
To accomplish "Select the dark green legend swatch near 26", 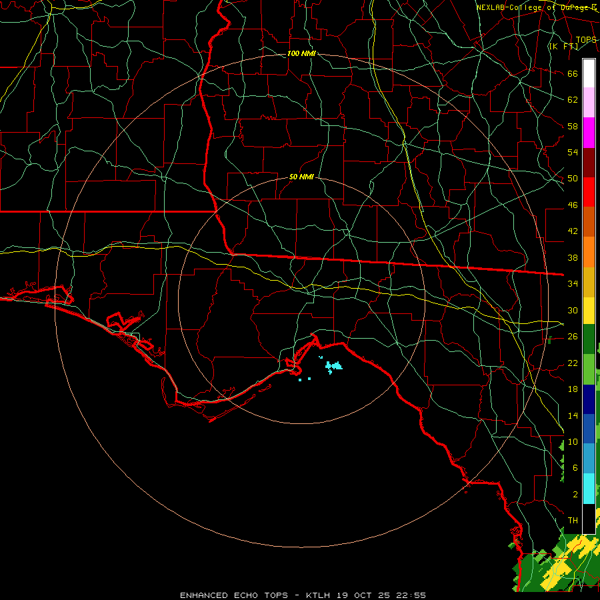I will pyautogui.click(x=589, y=339).
